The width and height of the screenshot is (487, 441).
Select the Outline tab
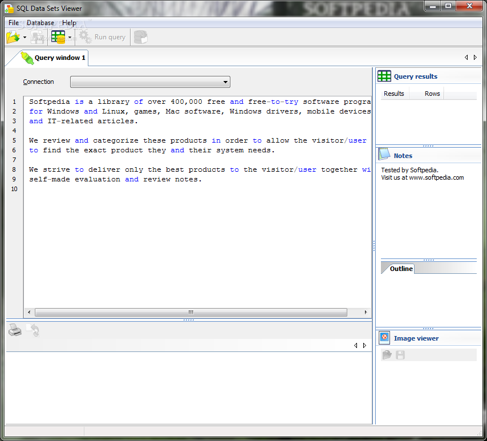[x=401, y=269]
